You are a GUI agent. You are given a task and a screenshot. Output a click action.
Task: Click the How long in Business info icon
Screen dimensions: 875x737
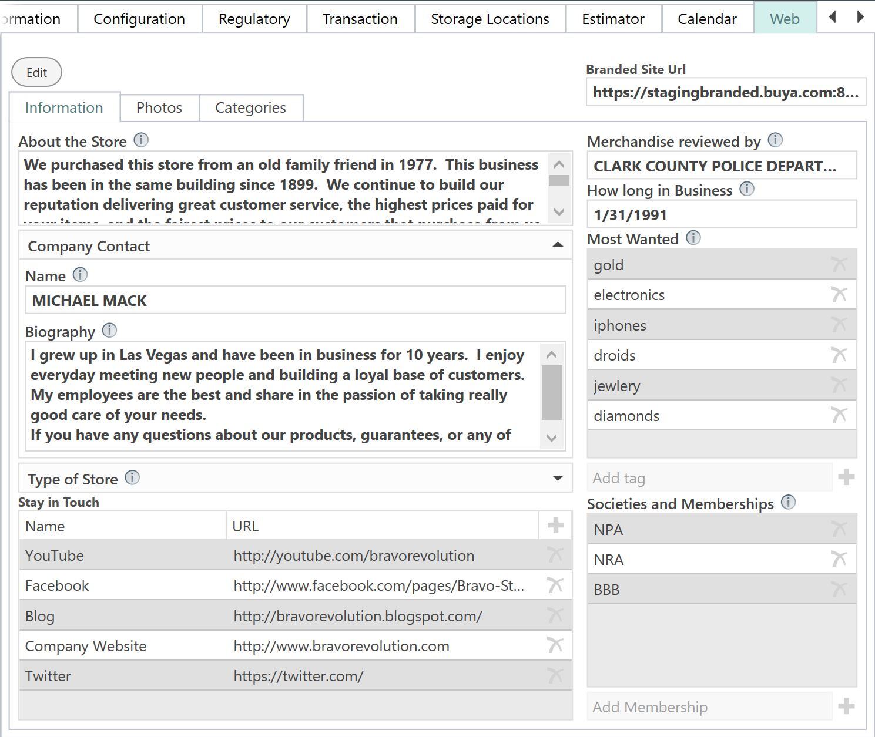747,189
